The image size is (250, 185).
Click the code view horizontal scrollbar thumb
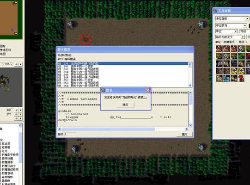coord(108,129)
